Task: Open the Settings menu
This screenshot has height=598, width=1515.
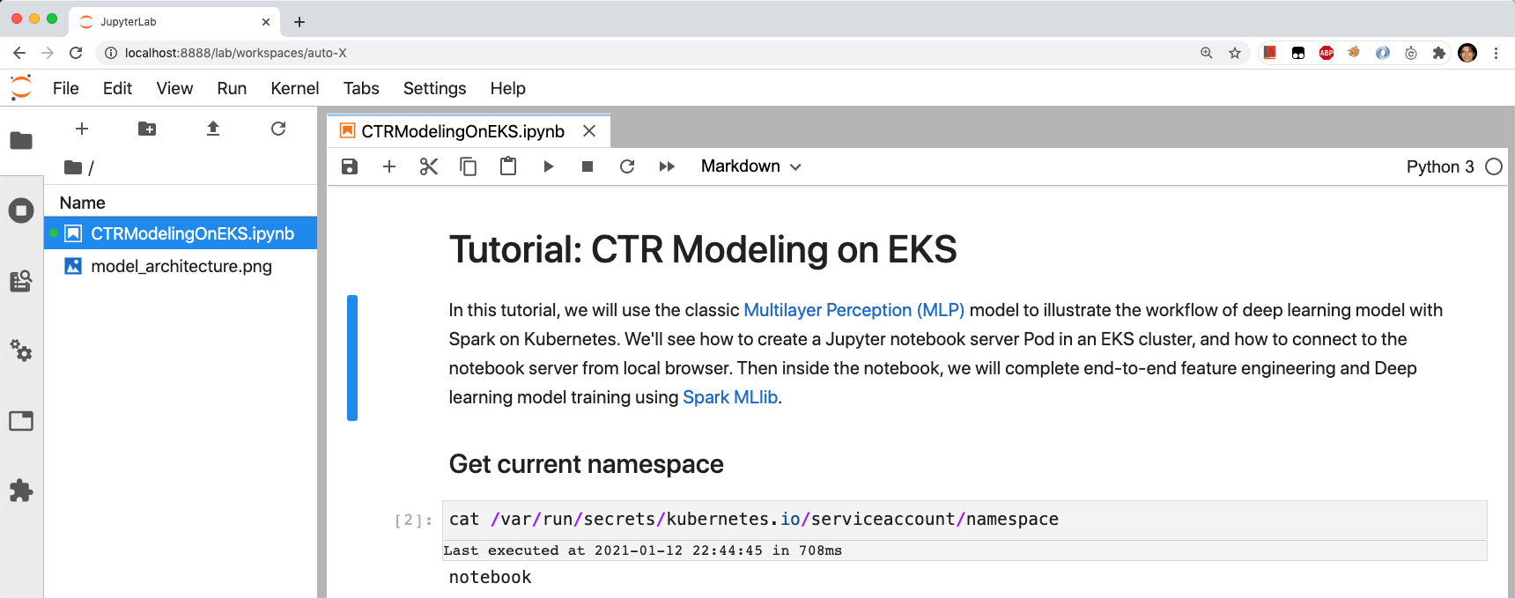Action: (x=434, y=88)
